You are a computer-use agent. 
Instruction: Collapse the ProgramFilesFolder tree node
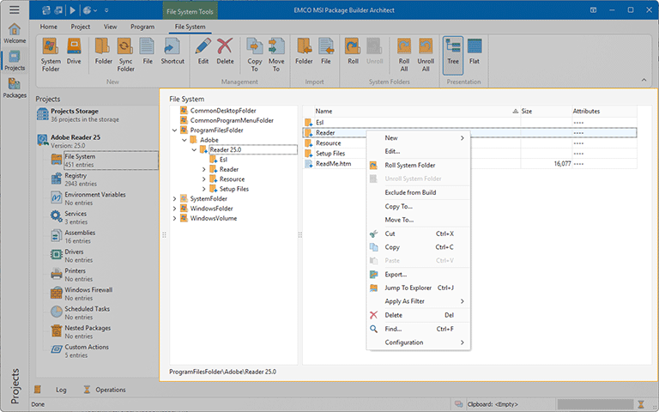coord(175,130)
